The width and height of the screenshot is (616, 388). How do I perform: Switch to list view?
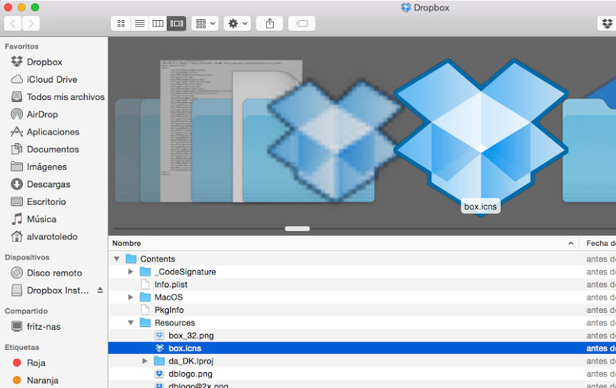tap(140, 24)
